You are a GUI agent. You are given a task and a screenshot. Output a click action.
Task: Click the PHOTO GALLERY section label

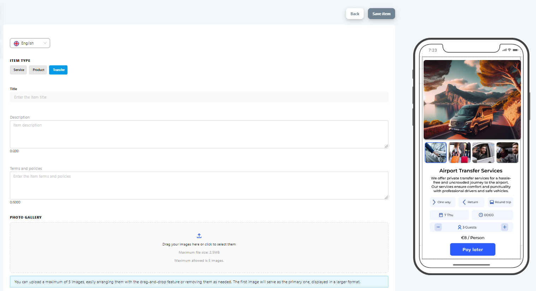click(26, 217)
